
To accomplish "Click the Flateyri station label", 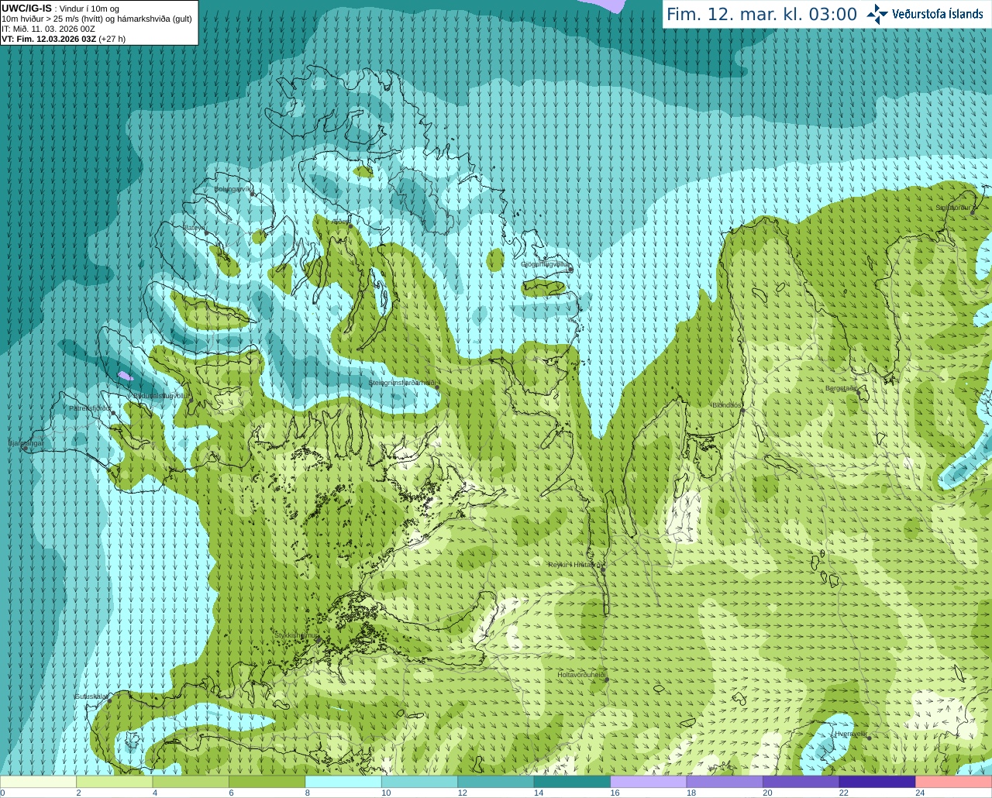I will [194, 228].
